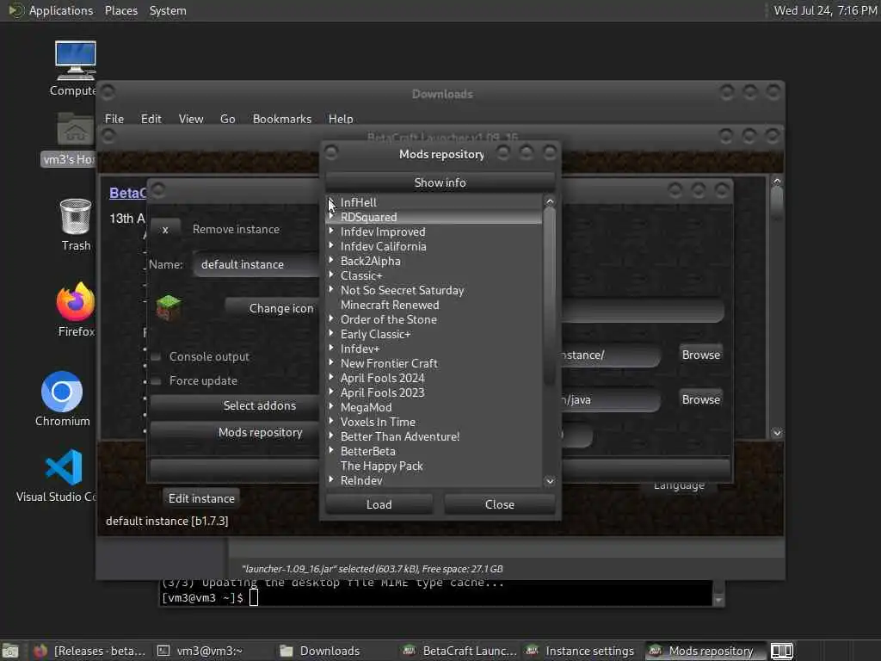The image size is (881, 661).
Task: Click the BetaCraft link in launcher changelog
Action: [x=127, y=193]
